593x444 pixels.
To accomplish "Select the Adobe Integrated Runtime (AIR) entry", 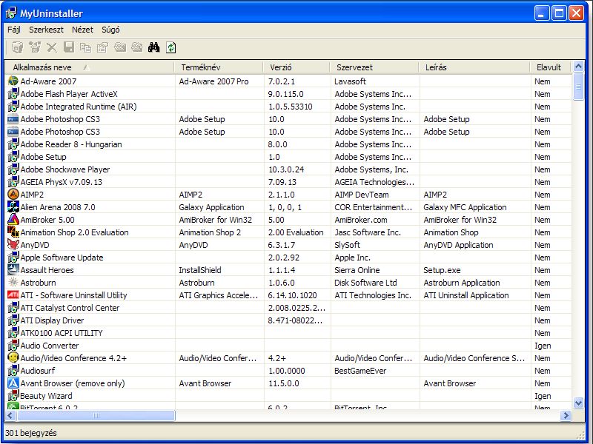I will (79, 107).
